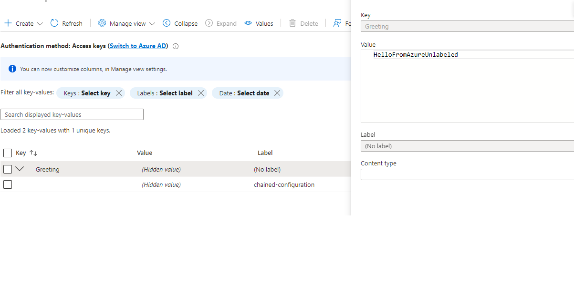The image size is (574, 286).
Task: Check the select-all checkbox in table header
Action: [x=7, y=153]
